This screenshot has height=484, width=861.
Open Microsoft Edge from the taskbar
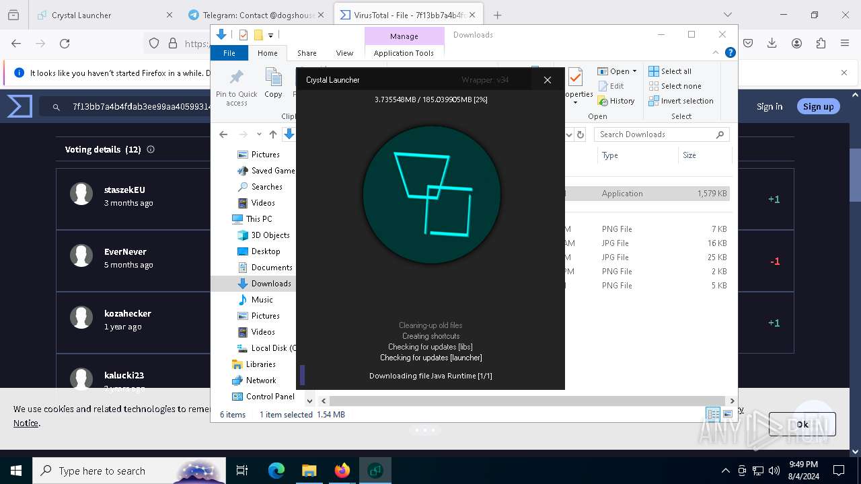[276, 471]
